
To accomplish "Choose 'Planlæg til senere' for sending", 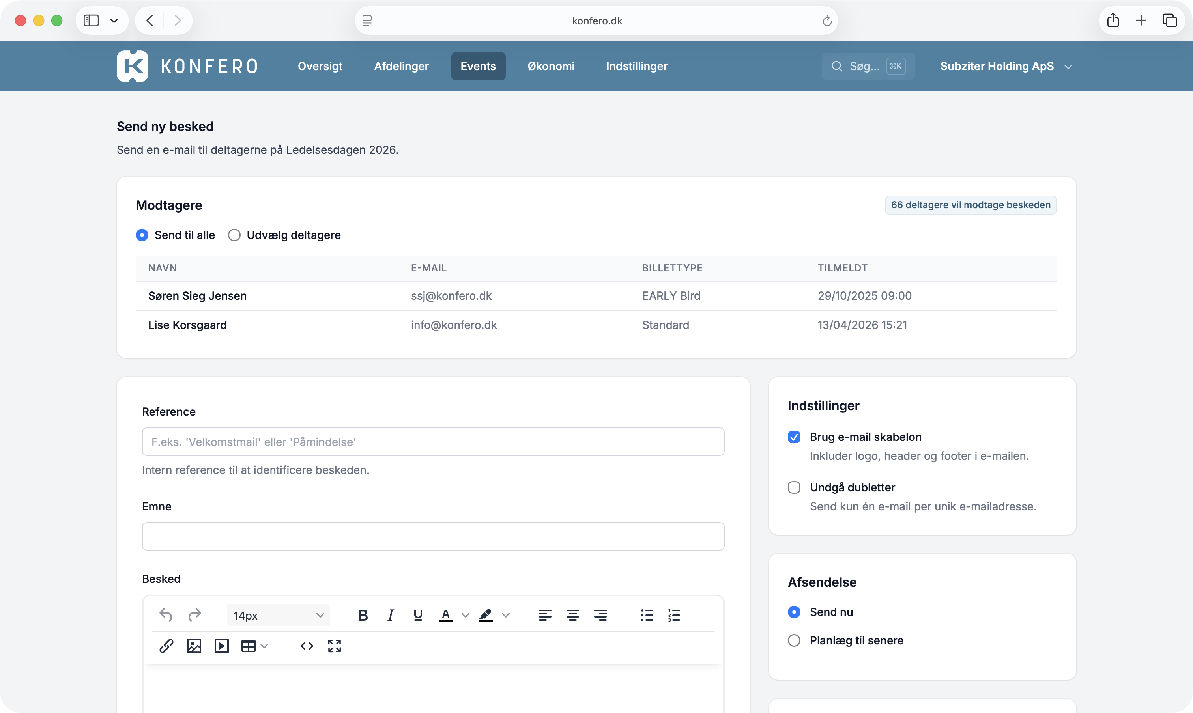I will click(x=794, y=640).
